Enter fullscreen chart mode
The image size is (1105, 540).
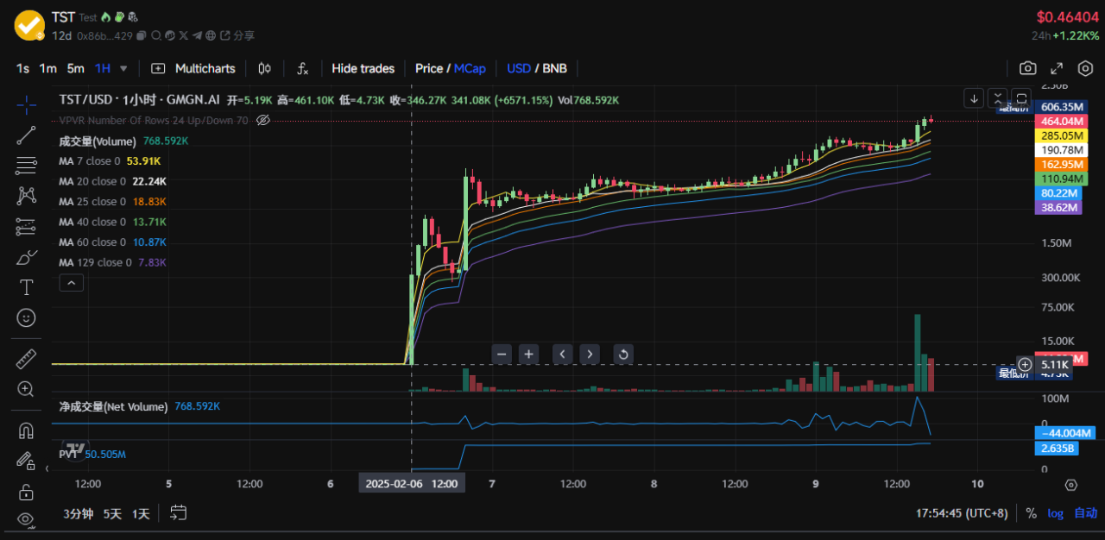coord(1057,68)
